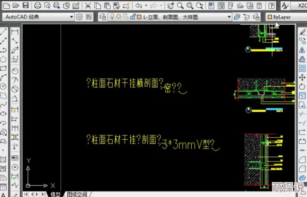Image resolution: width=307 pixels, height=197 pixels.
Task: Click Zoom Previous icon
Action: pyautogui.click(x=199, y=6)
